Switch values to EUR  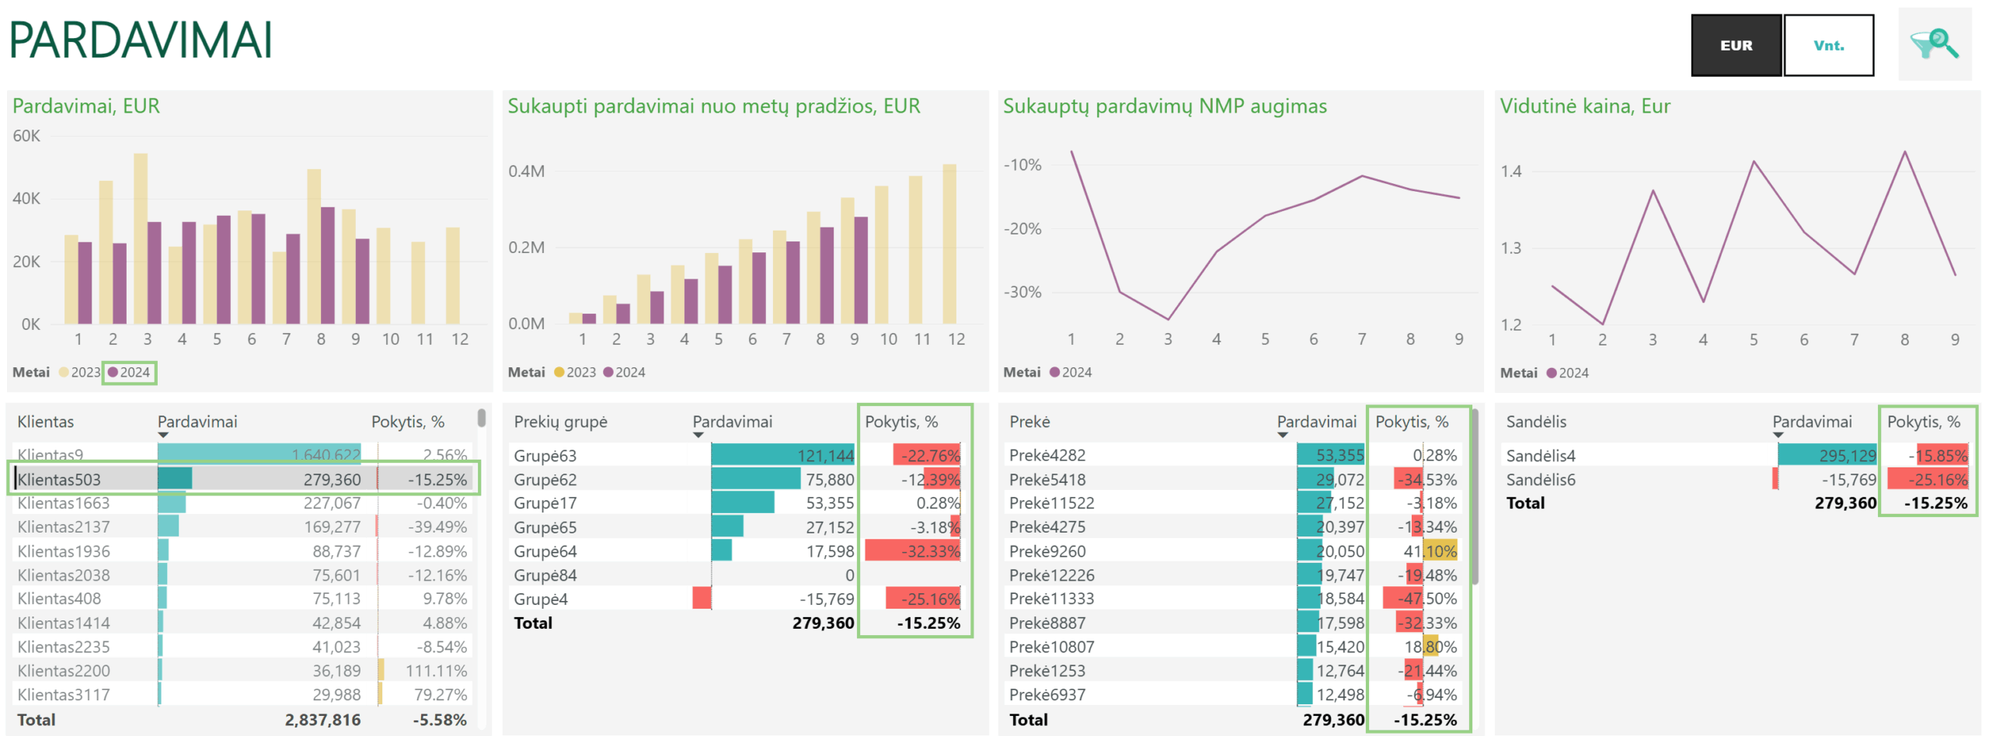(x=1736, y=45)
